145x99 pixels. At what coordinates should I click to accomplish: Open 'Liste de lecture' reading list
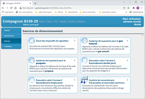pyautogui.click(x=136, y=12)
